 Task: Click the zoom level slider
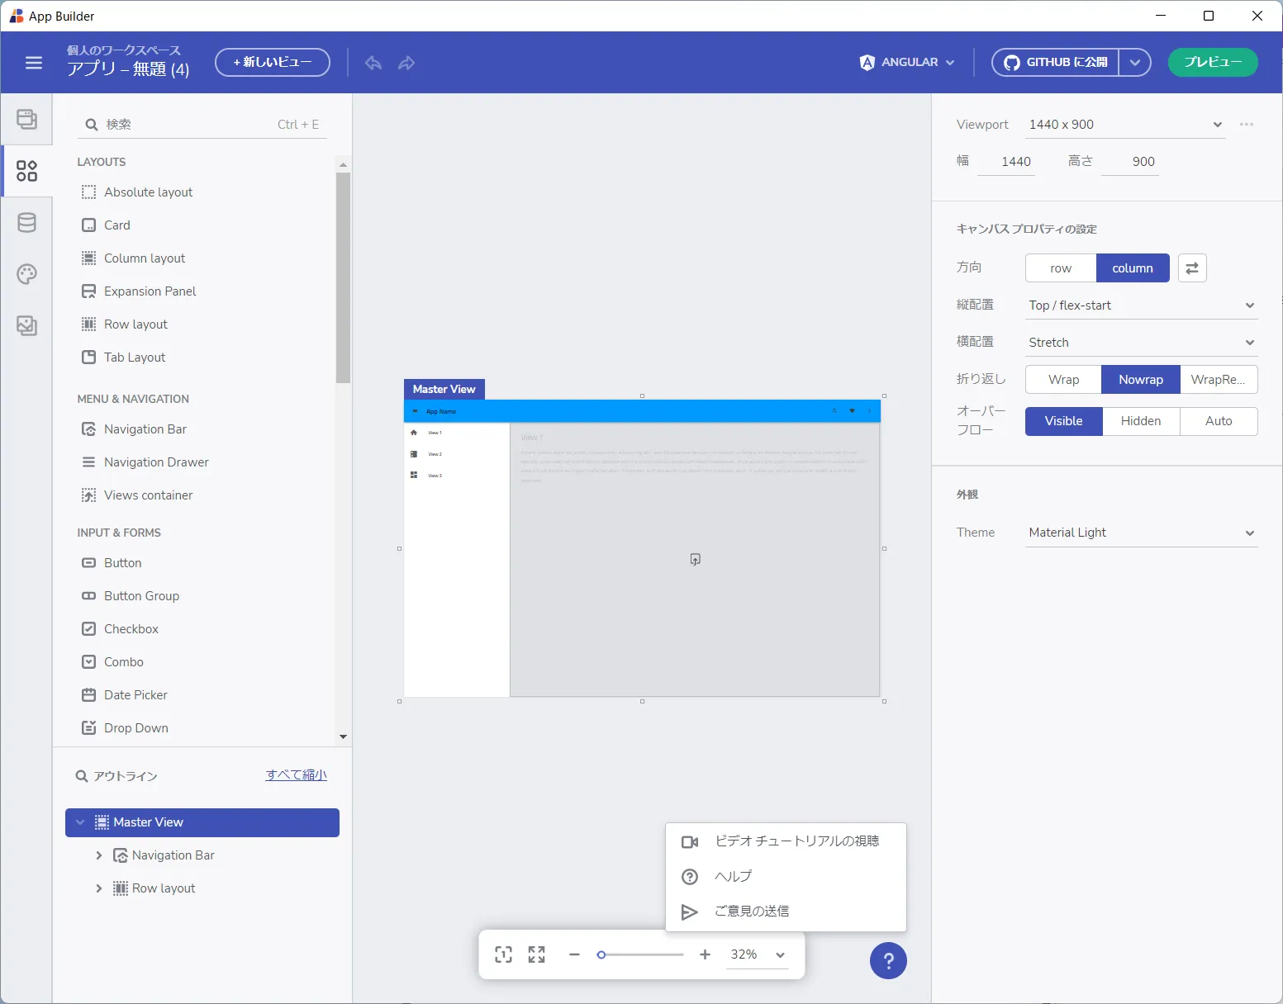point(642,954)
